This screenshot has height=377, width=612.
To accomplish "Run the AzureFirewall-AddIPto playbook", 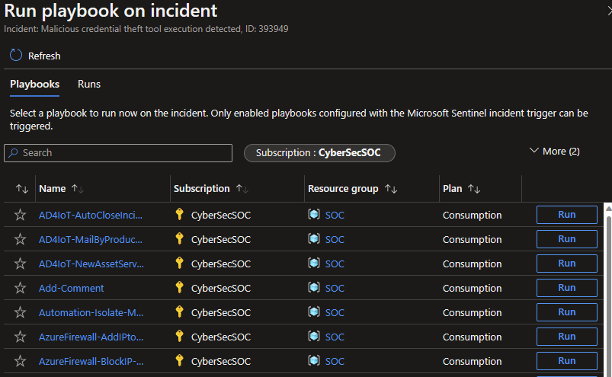I will tap(567, 337).
